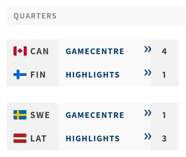Click the CAN team label
This screenshot has height=157, width=186.
point(40,51)
